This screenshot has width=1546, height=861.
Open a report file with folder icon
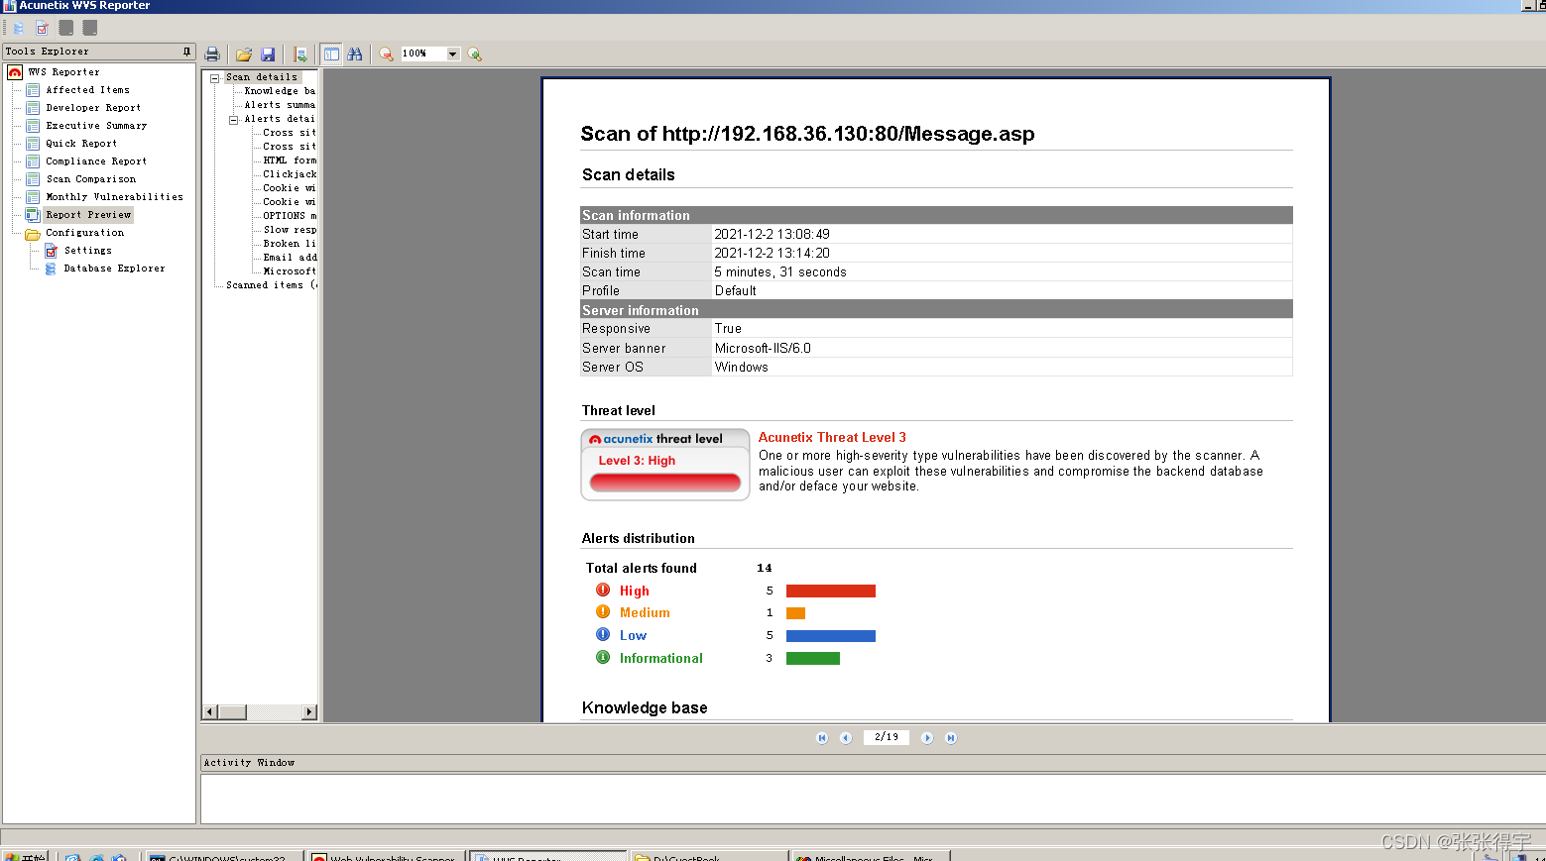click(243, 54)
